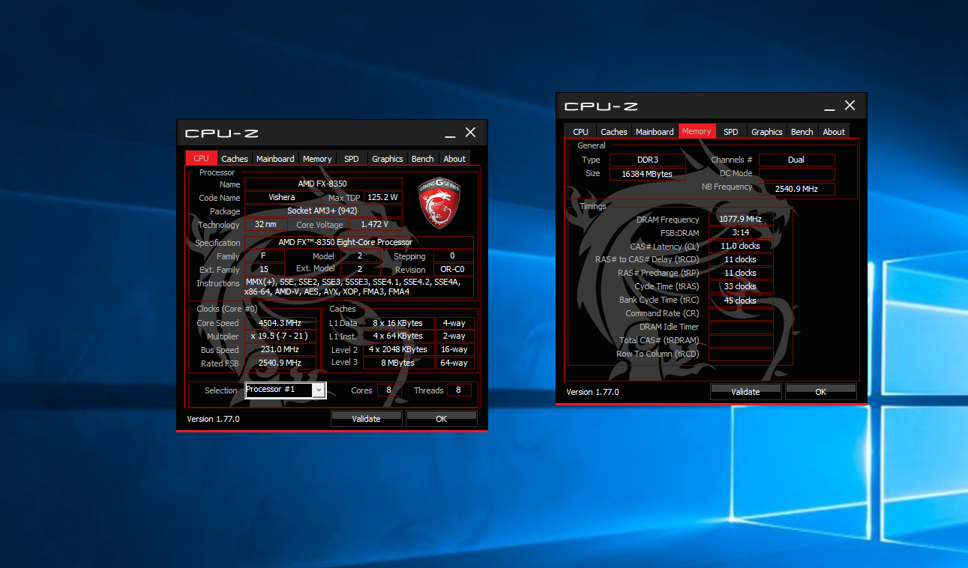The image size is (968, 568).
Task: Click the x 19.5 ( 7 - 21 ) multiplier value
Action: coord(280,336)
